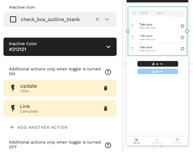Click lightning icon on Update action
The height and width of the screenshot is (152, 193).
pyautogui.click(x=13, y=88)
